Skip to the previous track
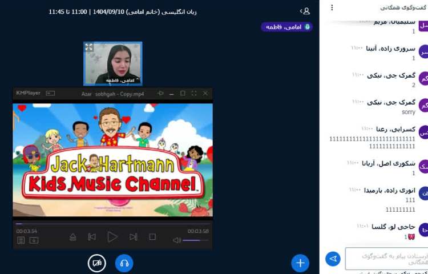428x274 pixels. [x=92, y=237]
